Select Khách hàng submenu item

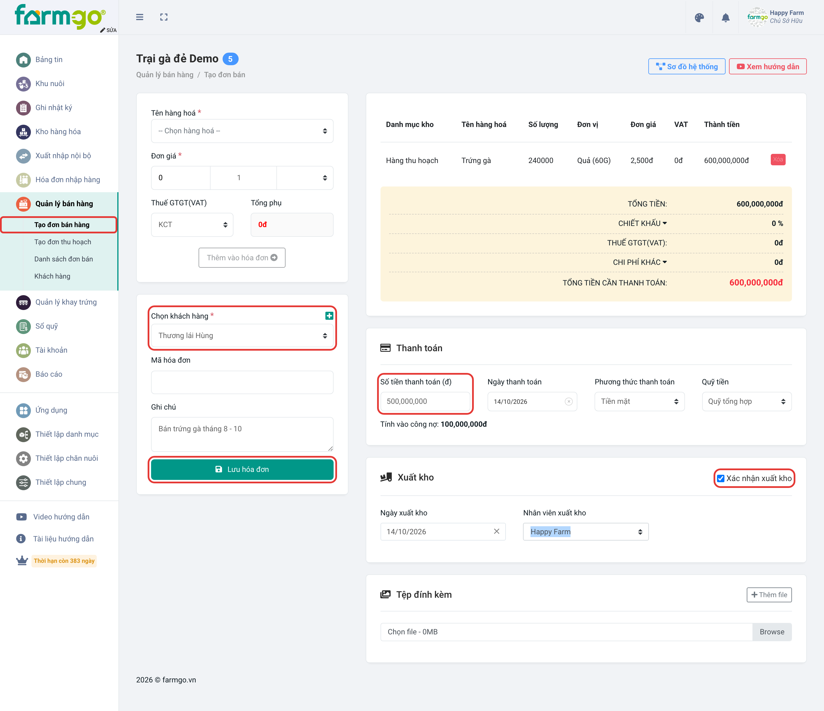pos(52,276)
